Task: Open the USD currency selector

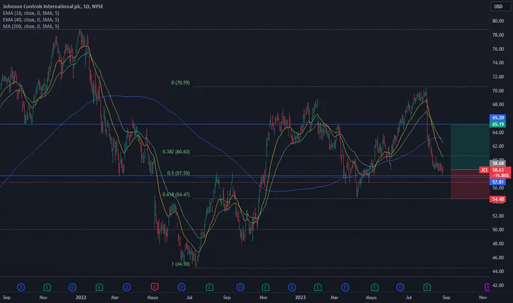Action: pyautogui.click(x=498, y=7)
